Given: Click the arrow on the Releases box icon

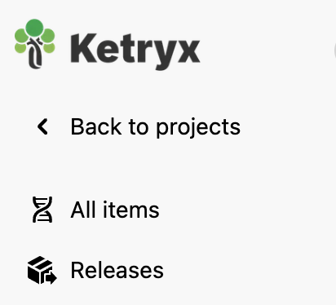Looking at the screenshot, I should click(x=51, y=278).
